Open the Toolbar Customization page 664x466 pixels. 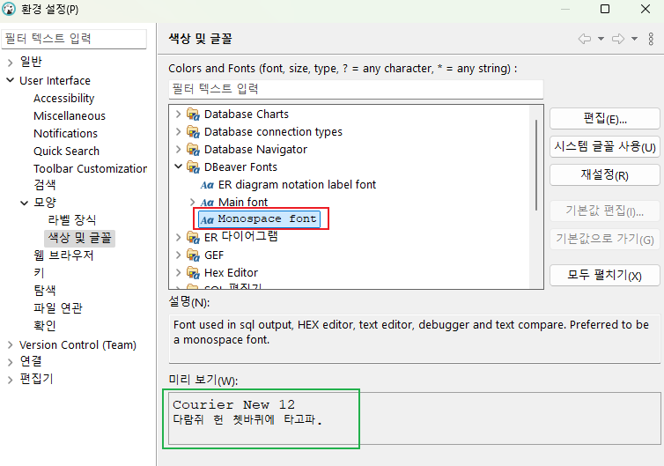pos(90,168)
